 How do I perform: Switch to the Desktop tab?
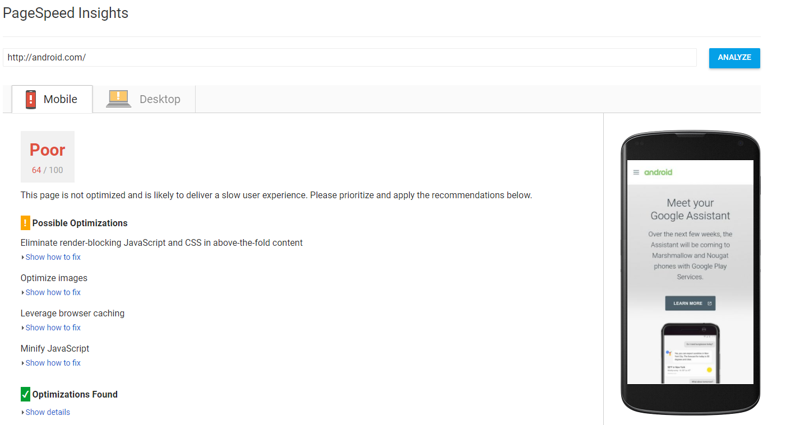click(x=144, y=99)
